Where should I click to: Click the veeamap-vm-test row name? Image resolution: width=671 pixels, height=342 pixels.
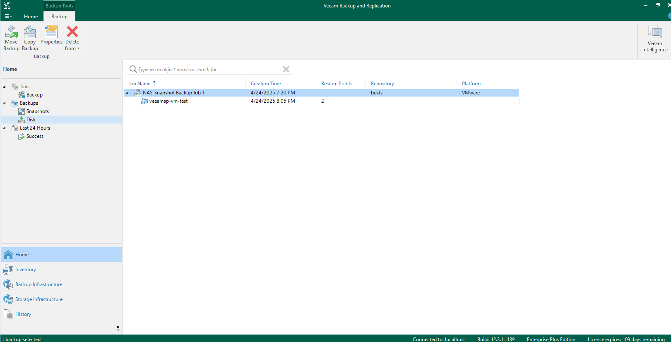tap(168, 101)
